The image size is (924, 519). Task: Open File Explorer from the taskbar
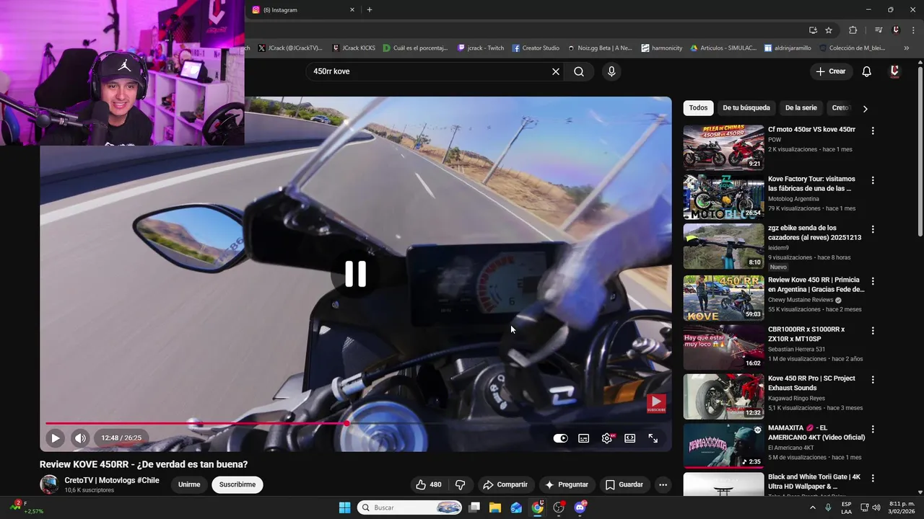[x=495, y=507]
